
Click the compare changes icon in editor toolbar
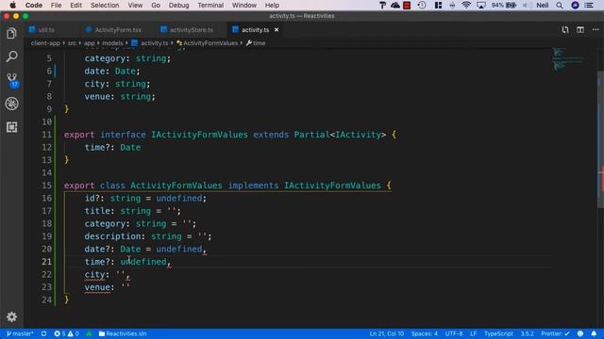coord(565,29)
